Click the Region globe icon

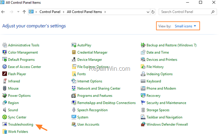(x=4, y=102)
